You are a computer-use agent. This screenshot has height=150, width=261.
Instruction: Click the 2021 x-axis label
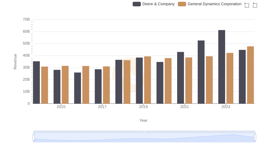[x=185, y=107]
